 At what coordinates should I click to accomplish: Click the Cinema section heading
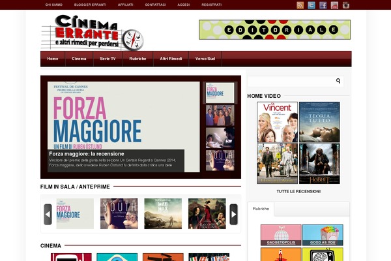[x=51, y=246]
